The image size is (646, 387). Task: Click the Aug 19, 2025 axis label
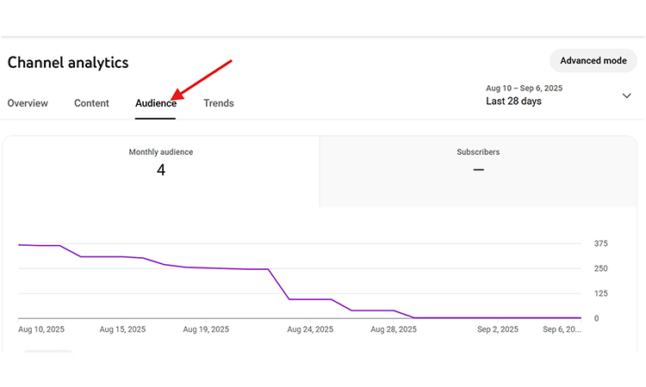point(206,329)
